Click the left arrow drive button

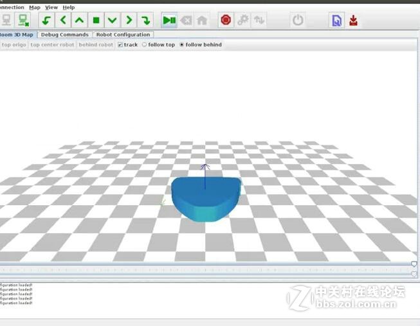point(63,20)
